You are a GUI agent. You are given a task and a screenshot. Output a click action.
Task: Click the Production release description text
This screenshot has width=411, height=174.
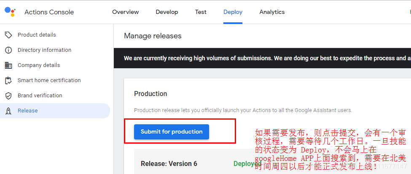click(243, 110)
